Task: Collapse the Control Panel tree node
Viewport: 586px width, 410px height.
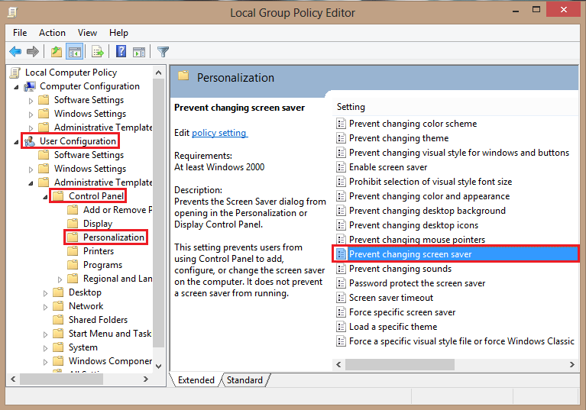Action: click(45, 197)
